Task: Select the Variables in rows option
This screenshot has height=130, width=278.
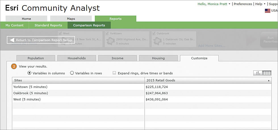Action: tap(72, 73)
